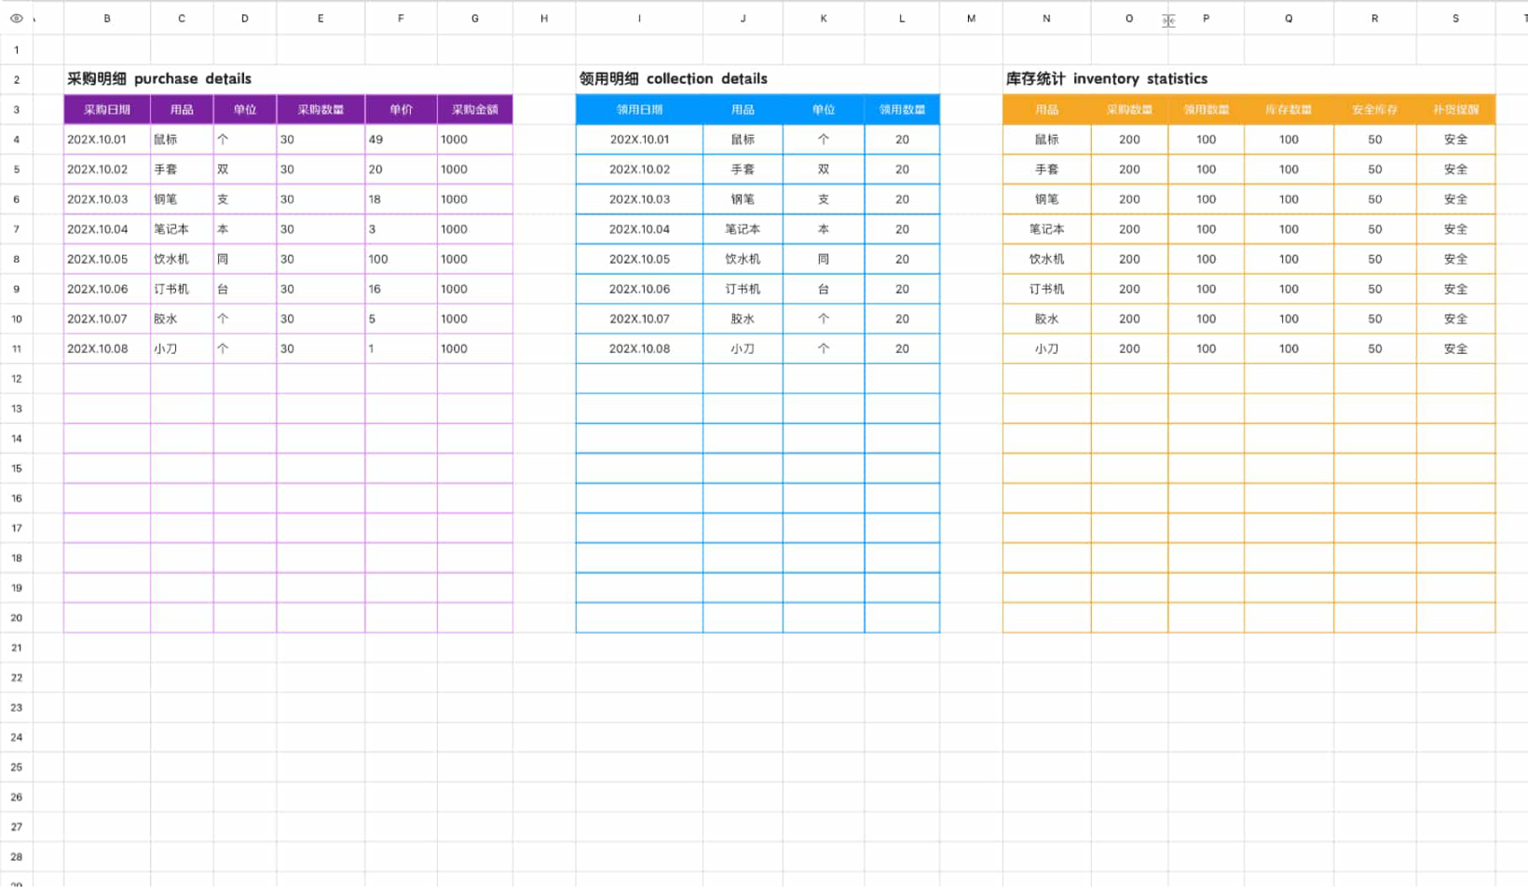The width and height of the screenshot is (1528, 887).
Task: Click the blue 领用日期 header cell
Action: click(639, 109)
